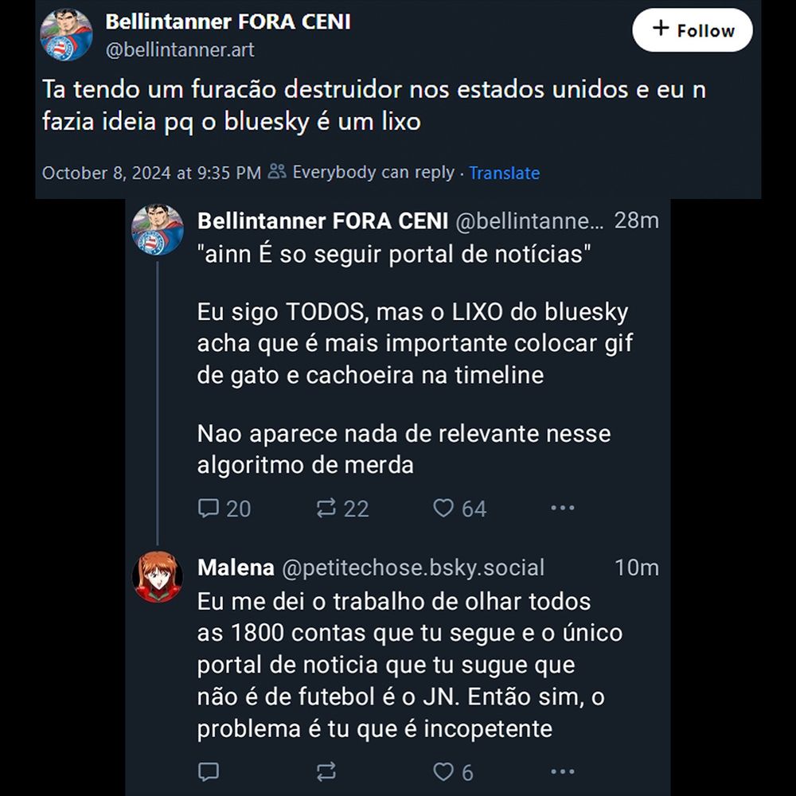Translate the post using the Translate link
The height and width of the screenshot is (796, 796).
505,173
